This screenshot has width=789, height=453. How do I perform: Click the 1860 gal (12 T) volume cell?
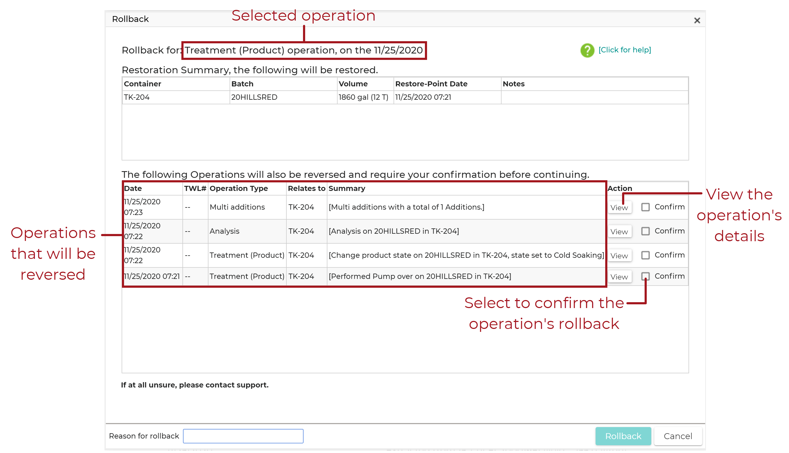[365, 97]
